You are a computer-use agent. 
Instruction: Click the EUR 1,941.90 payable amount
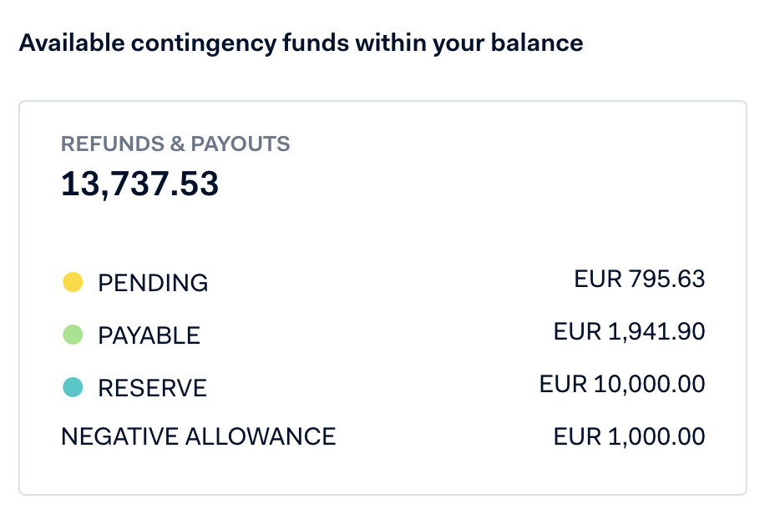630,331
